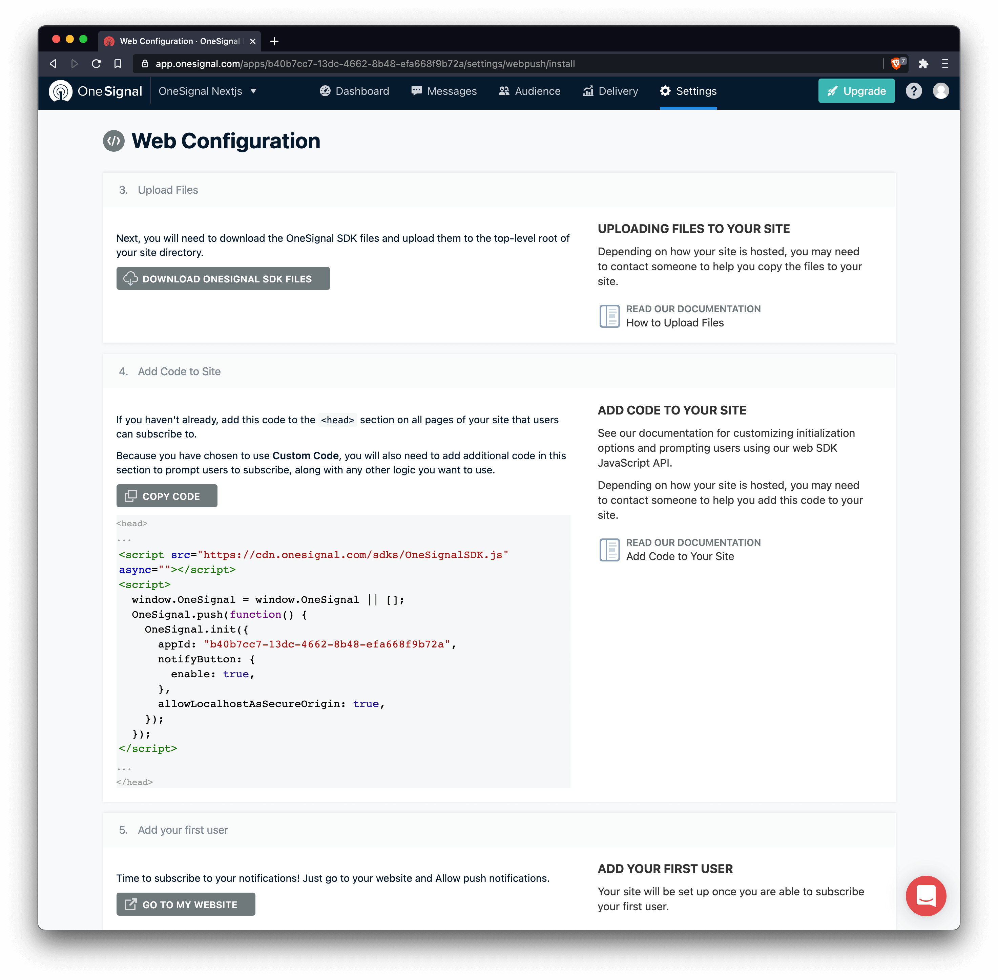998x980 pixels.
Task: Click the Go To My Website button
Action: click(186, 904)
